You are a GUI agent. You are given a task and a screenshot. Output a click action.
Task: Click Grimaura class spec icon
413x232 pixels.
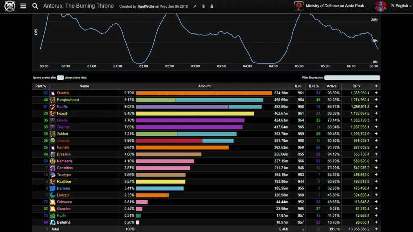tap(53, 202)
